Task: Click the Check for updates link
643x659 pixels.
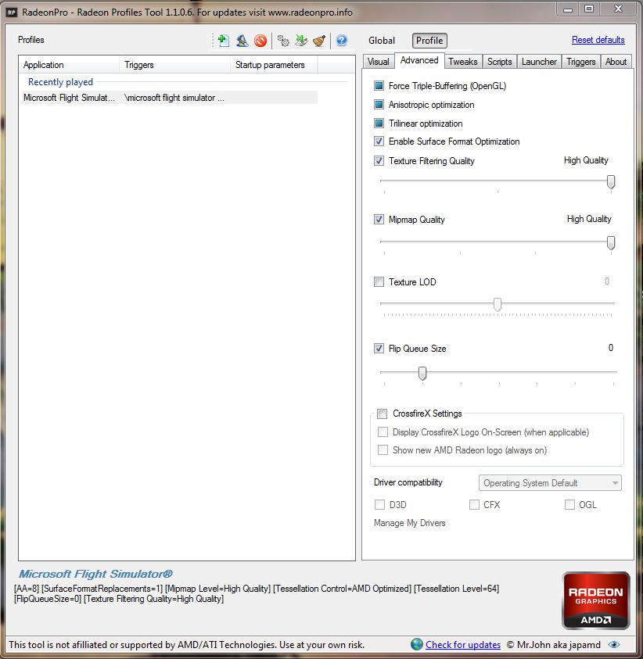Action: [463, 644]
